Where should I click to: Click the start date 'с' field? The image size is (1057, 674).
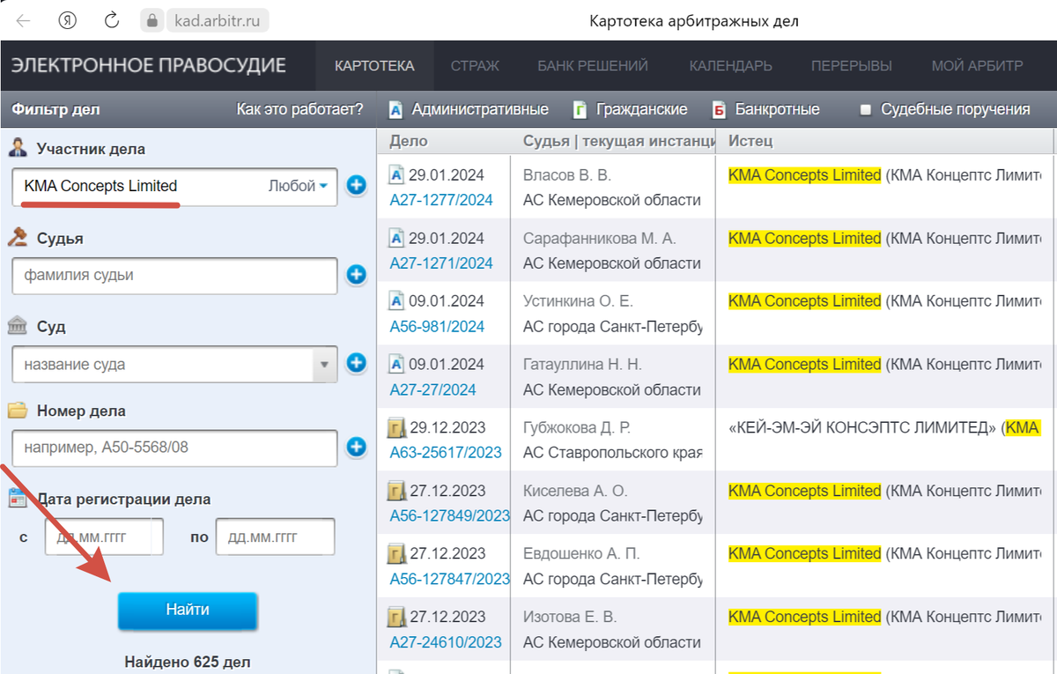[x=104, y=537]
